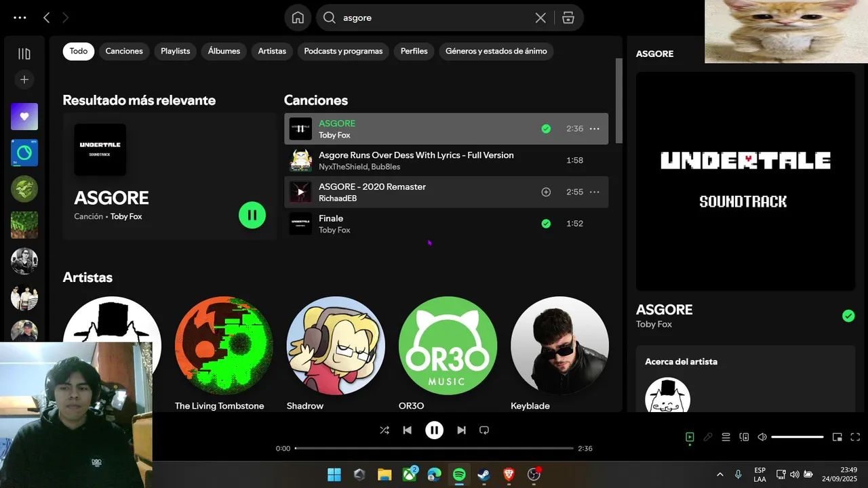
Task: Toggle Finale's green saved checkmark
Action: pyautogui.click(x=546, y=224)
